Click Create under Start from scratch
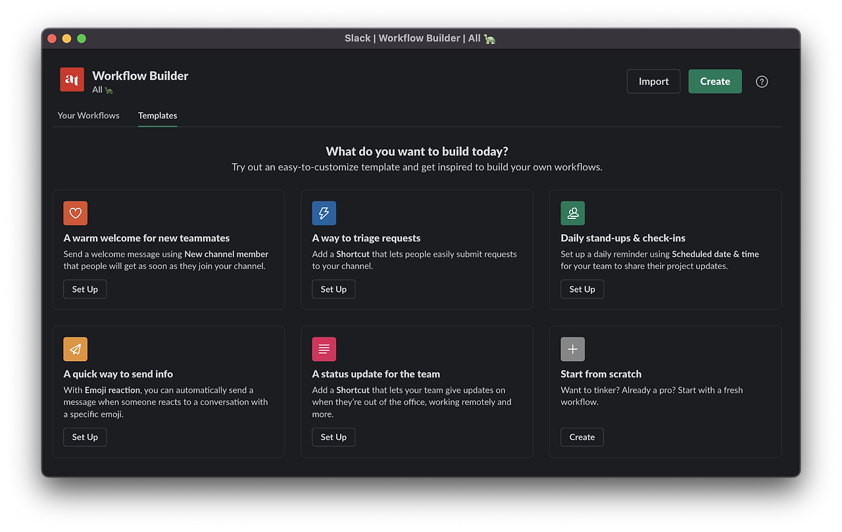Viewport: 842px width, 532px height. (582, 437)
